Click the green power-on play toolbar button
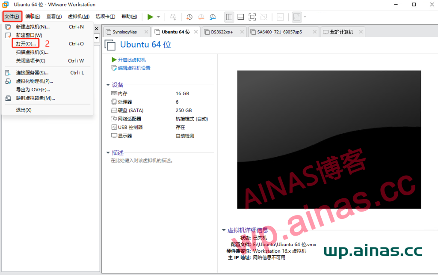438x275 pixels. pyautogui.click(x=150, y=17)
